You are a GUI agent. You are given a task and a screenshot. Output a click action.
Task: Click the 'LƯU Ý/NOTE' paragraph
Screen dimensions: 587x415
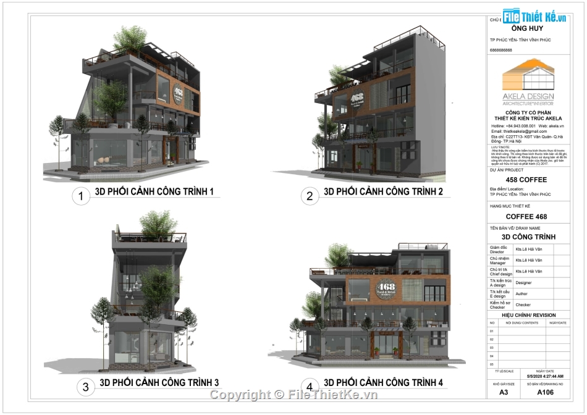pyautogui.click(x=528, y=156)
